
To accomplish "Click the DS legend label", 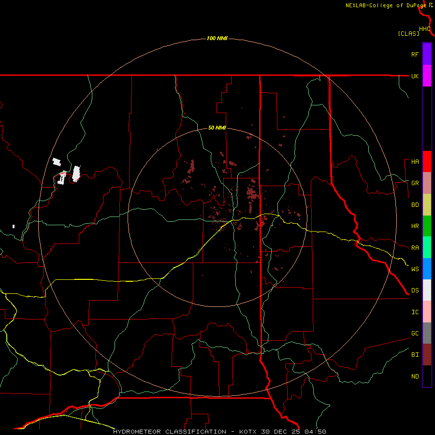I will [x=415, y=290].
